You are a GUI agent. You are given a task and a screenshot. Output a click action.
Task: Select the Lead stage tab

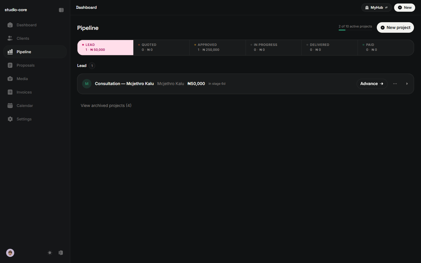click(106, 47)
